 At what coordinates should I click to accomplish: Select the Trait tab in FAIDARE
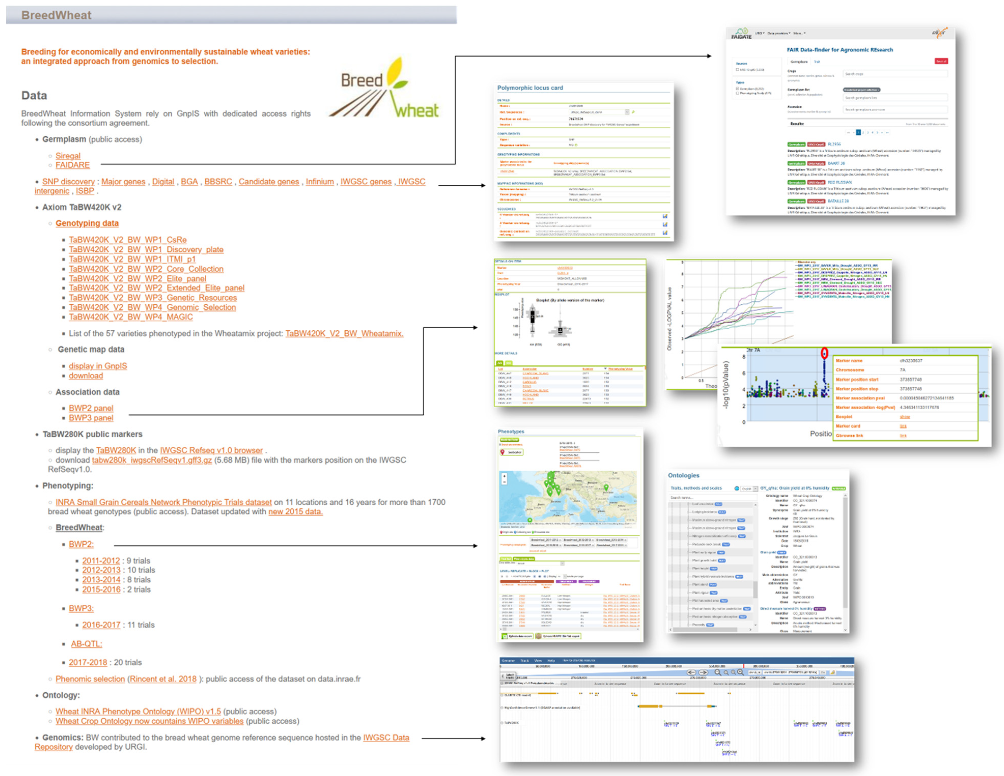(x=817, y=62)
